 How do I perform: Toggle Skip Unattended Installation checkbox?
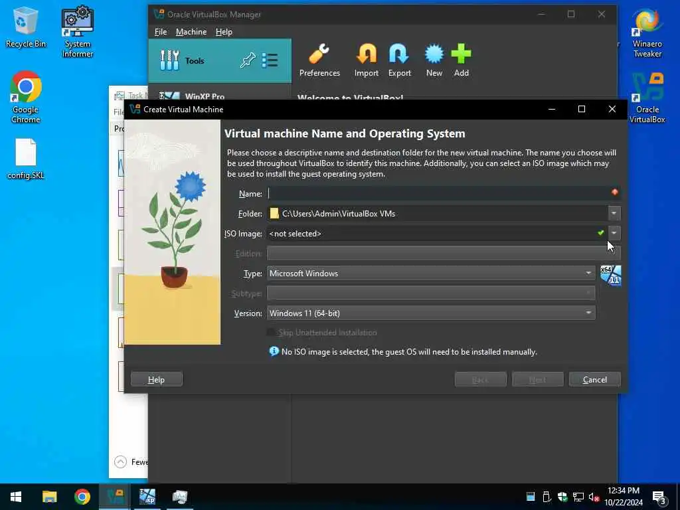tap(271, 333)
